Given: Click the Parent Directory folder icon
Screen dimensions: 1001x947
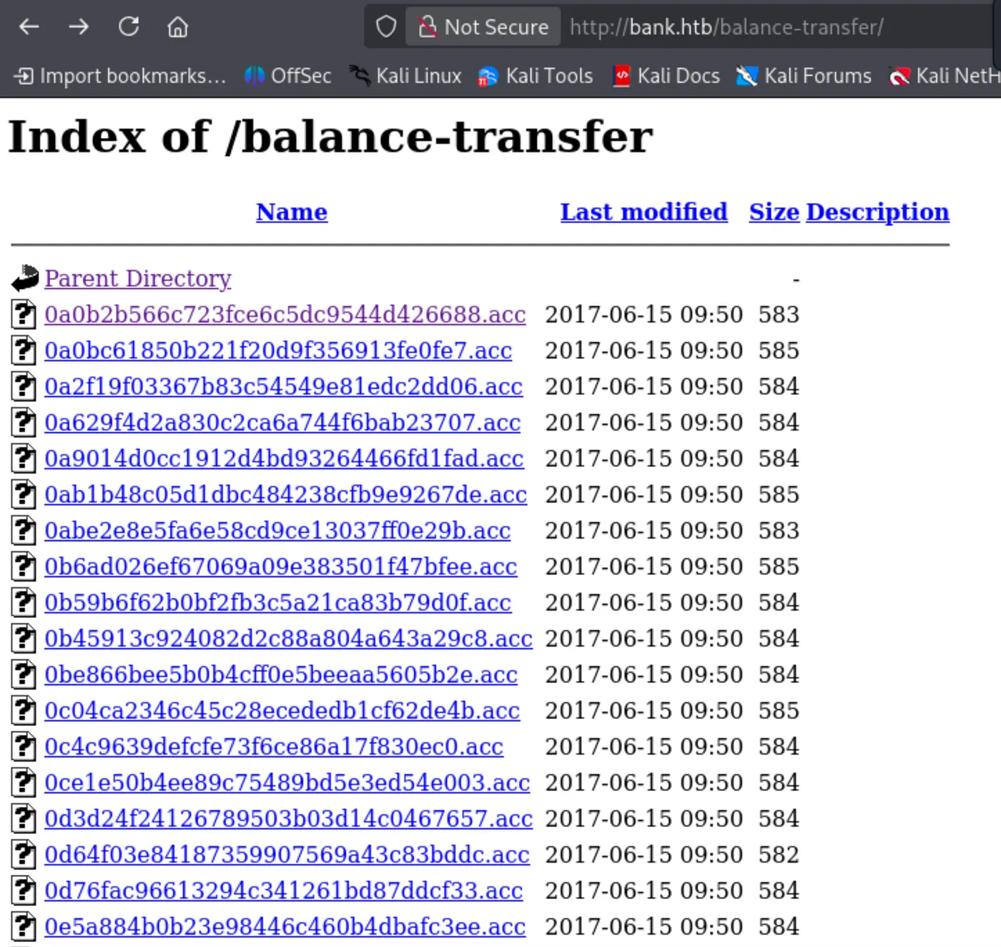Looking at the screenshot, I should tap(25, 278).
